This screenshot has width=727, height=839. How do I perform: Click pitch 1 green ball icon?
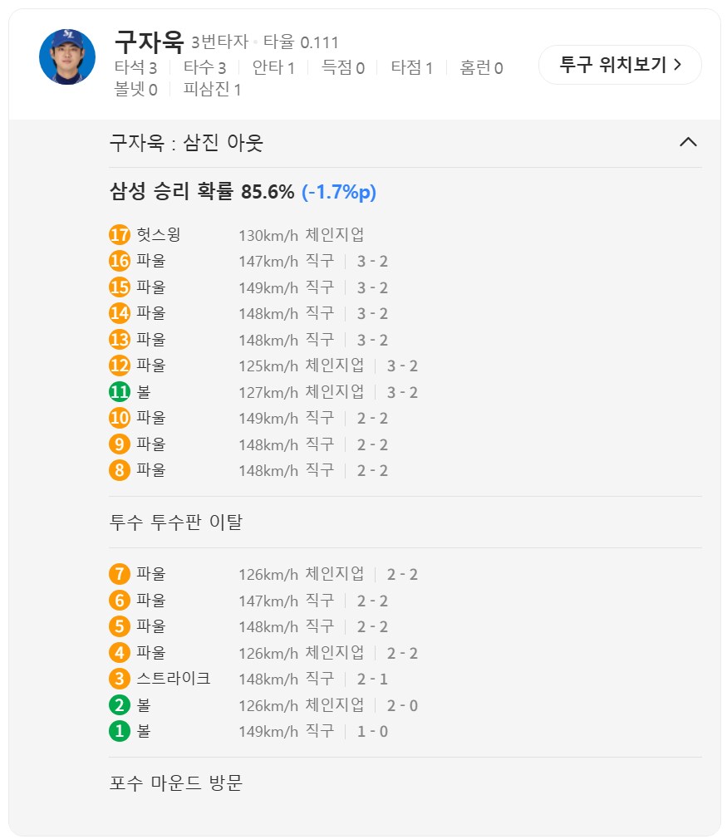click(x=120, y=732)
